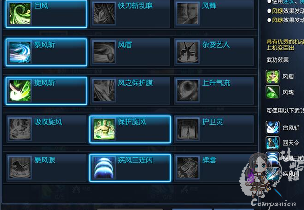Click the 疾风三连闪 skill icon
The width and height of the screenshot is (304, 210).
point(104,168)
